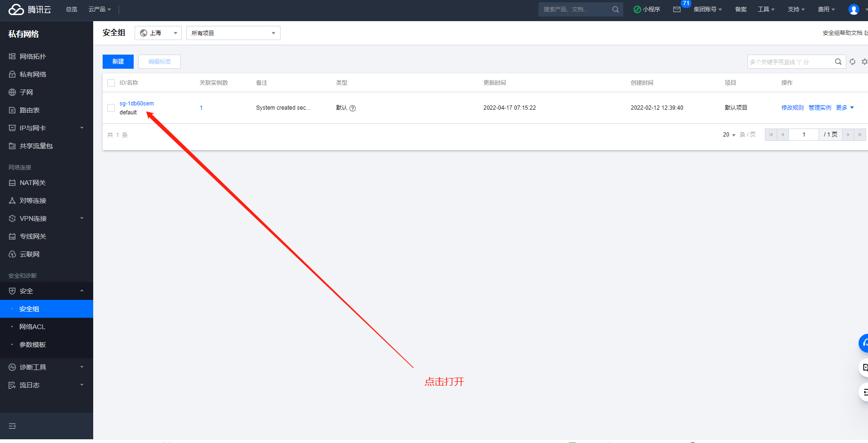Open the 上海 region dropdown

[158, 33]
